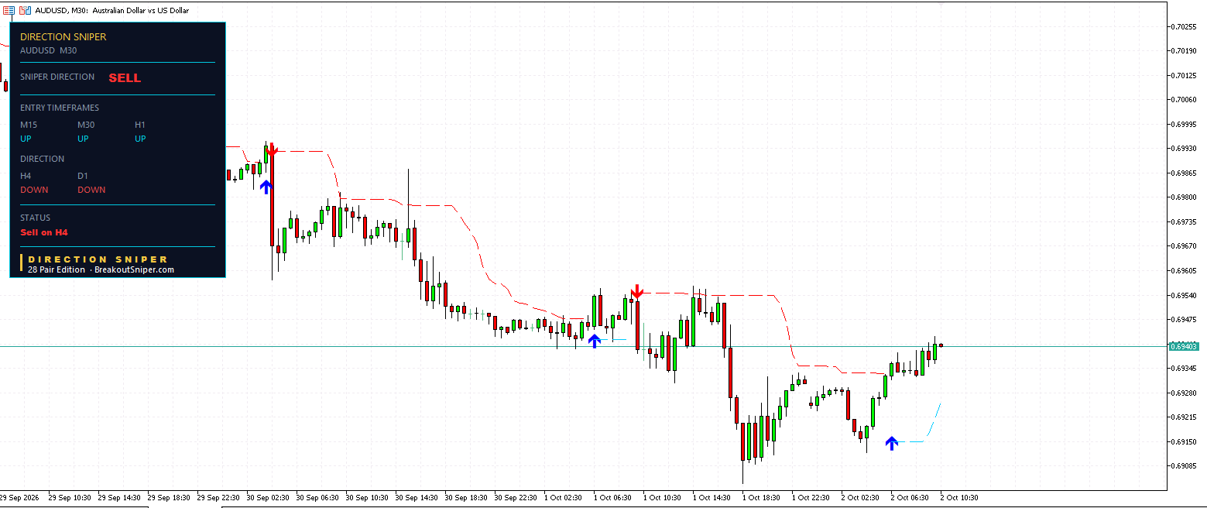Click the 0.69670 price axis label

1185,245
